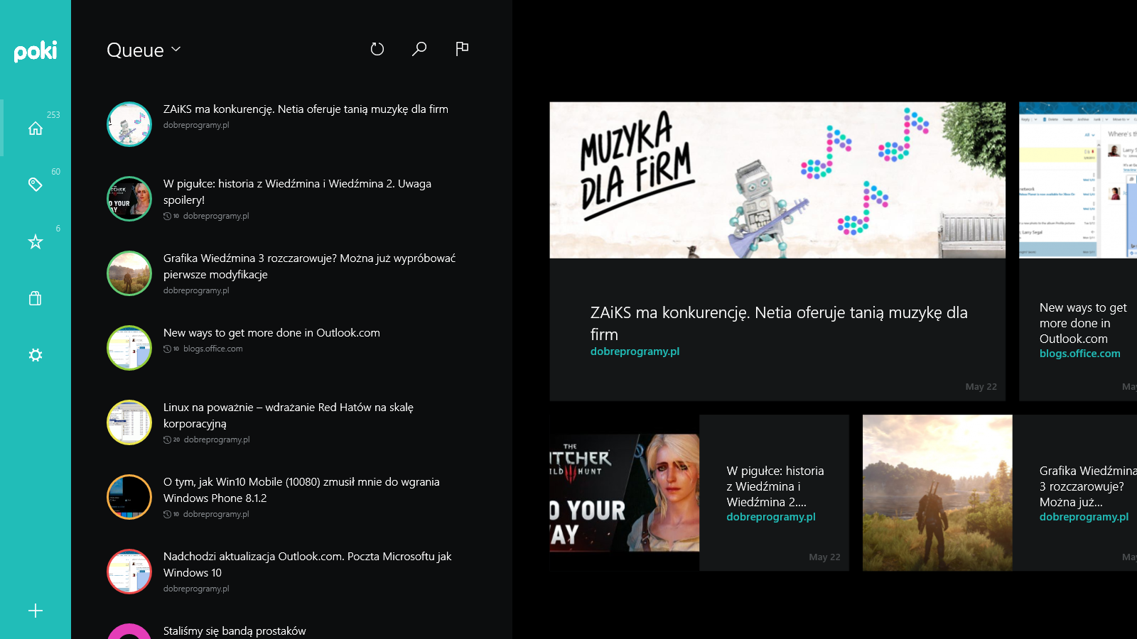1137x639 pixels.
Task: Expand the Queue dropdown
Action: coord(144,50)
